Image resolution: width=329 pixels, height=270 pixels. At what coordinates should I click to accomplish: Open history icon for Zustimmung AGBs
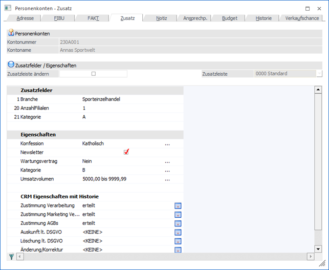click(x=178, y=223)
